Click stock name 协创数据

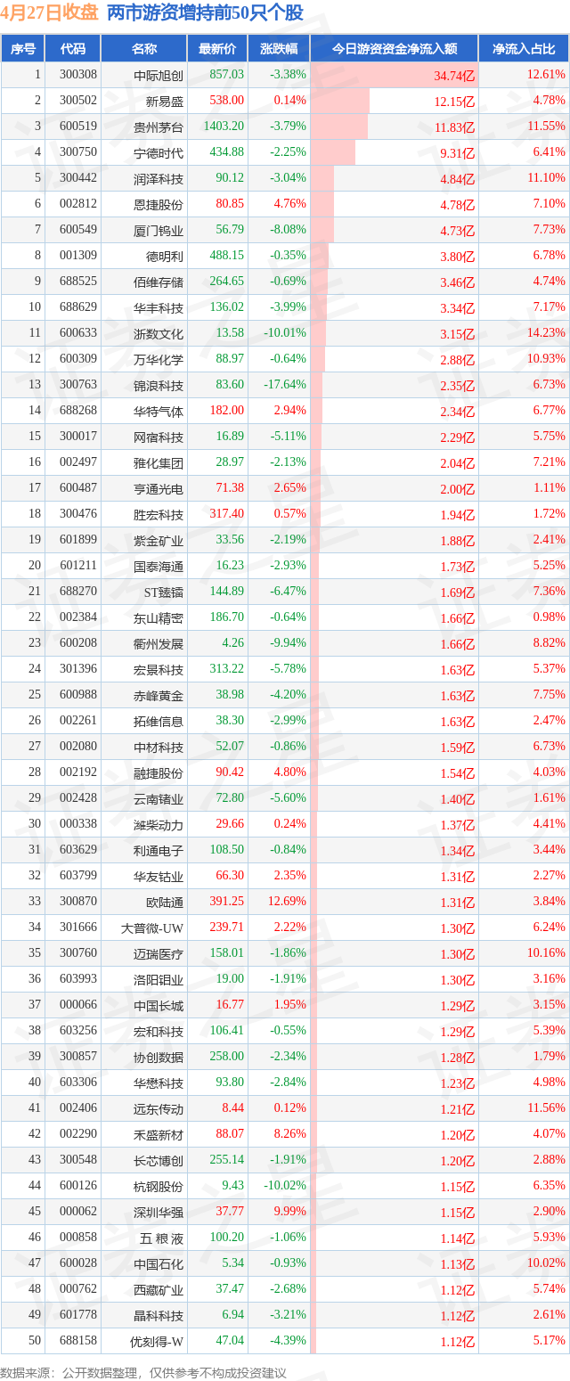click(x=159, y=1057)
